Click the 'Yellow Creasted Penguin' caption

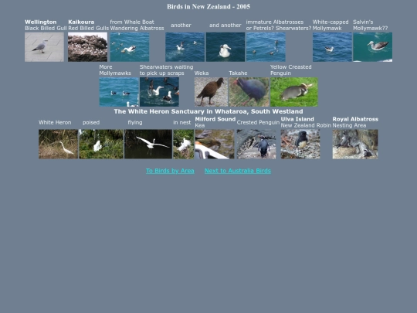click(x=291, y=70)
